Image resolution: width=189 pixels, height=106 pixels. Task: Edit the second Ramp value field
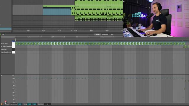click(x=35, y=104)
